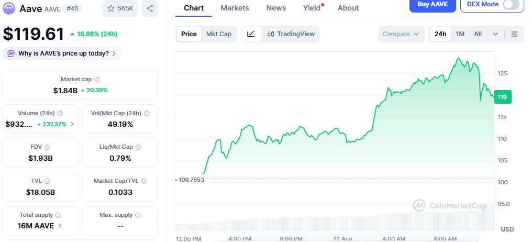This screenshot has width=532, height=242.
Task: Click the $1.84B market cap value
Action: pos(65,90)
